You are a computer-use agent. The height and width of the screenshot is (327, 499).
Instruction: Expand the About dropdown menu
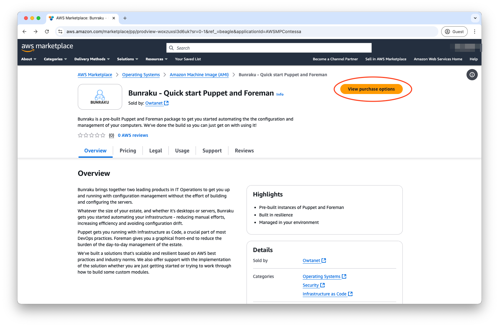[29, 59]
